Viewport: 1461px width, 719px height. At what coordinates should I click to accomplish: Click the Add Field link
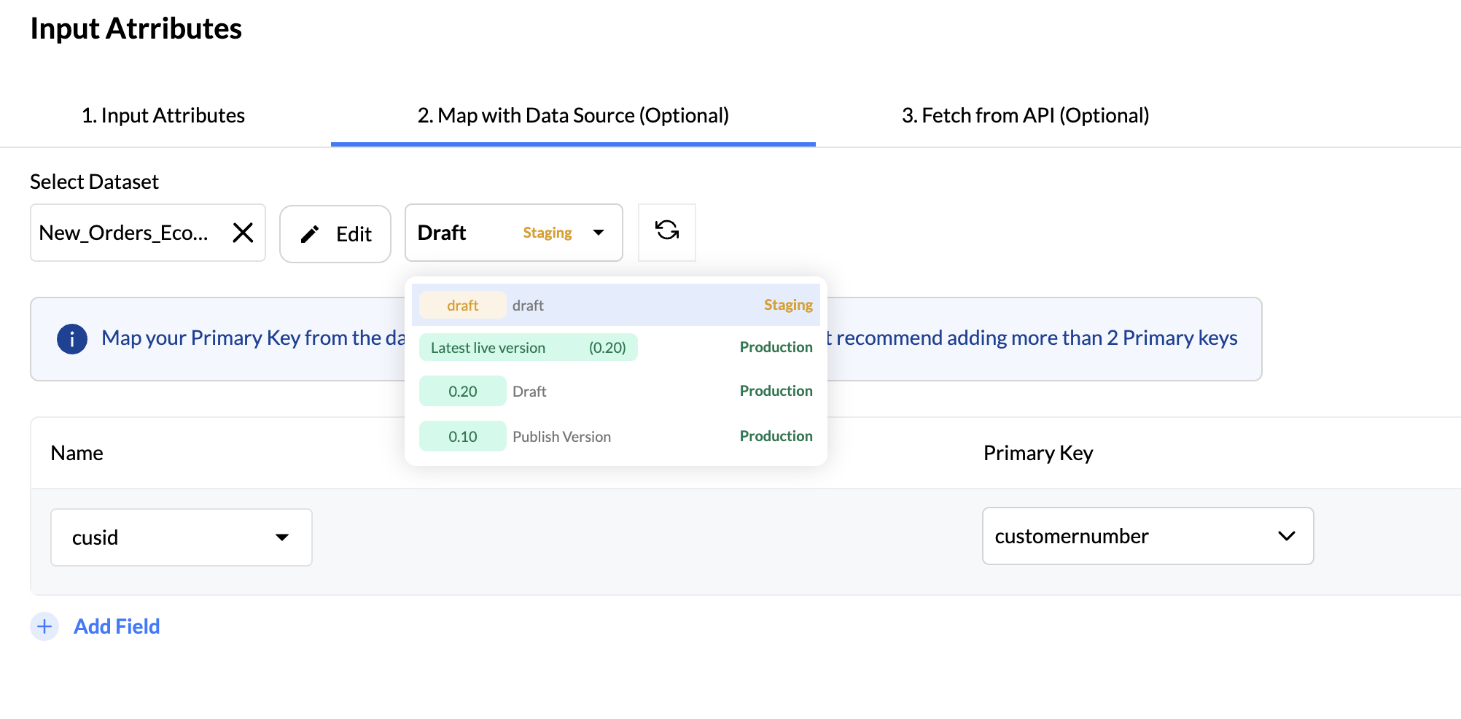(x=117, y=626)
